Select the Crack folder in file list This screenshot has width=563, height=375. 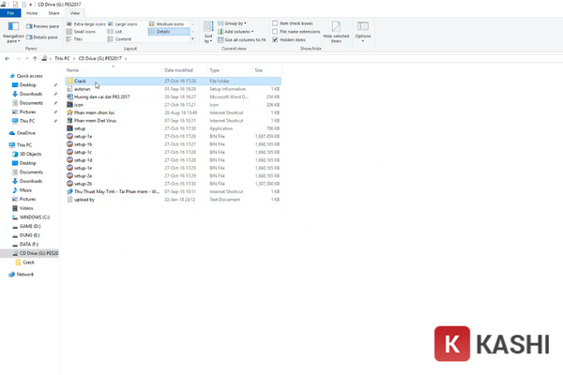[80, 81]
